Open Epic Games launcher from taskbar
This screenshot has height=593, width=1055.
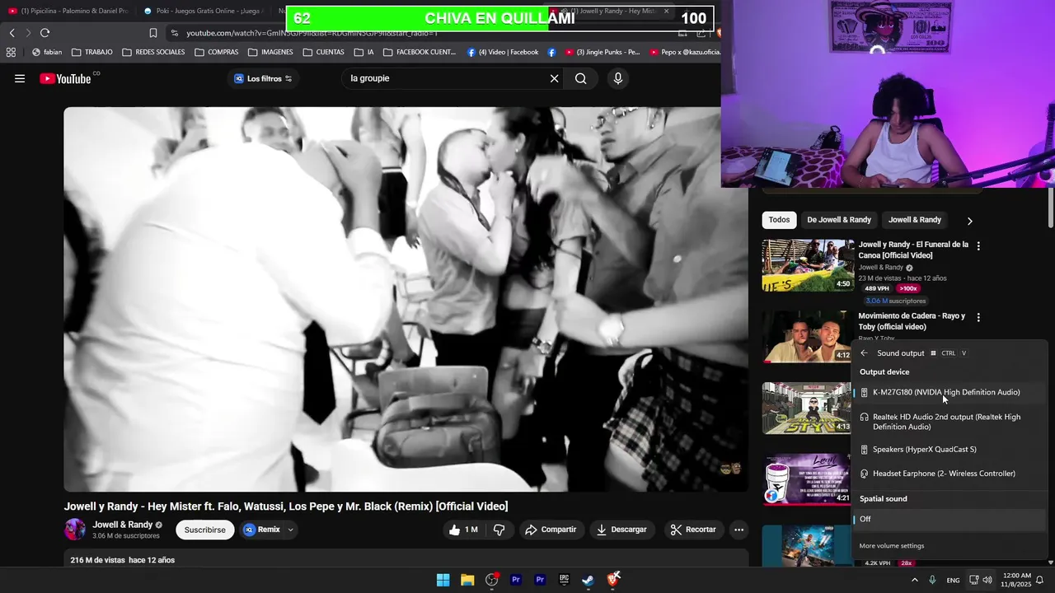(564, 580)
